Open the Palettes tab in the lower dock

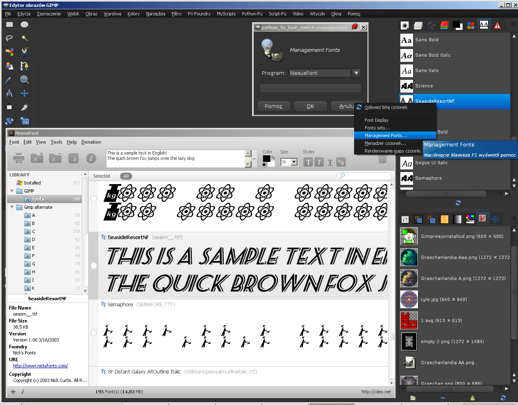click(x=470, y=219)
